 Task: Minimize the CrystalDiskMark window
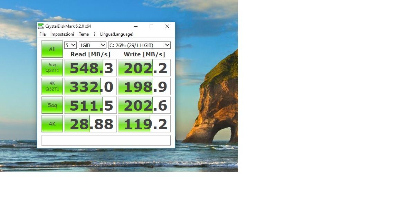(136, 26)
